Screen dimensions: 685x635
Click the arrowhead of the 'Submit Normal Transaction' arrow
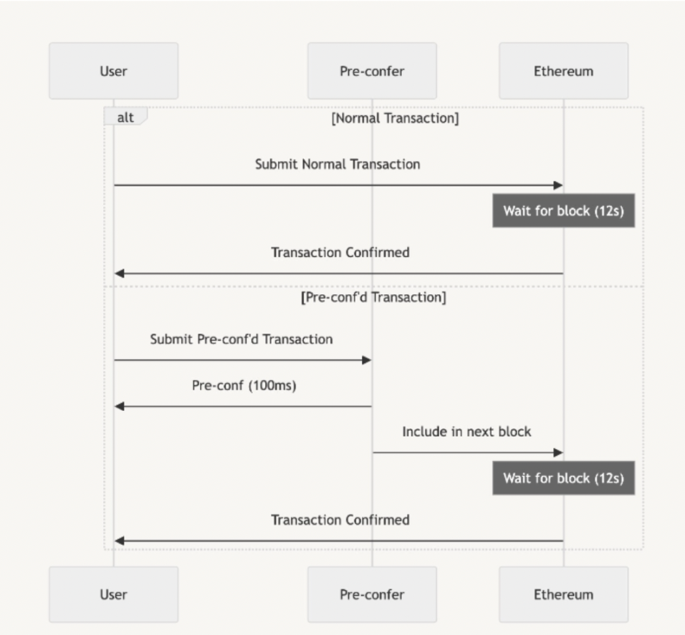pyautogui.click(x=558, y=185)
